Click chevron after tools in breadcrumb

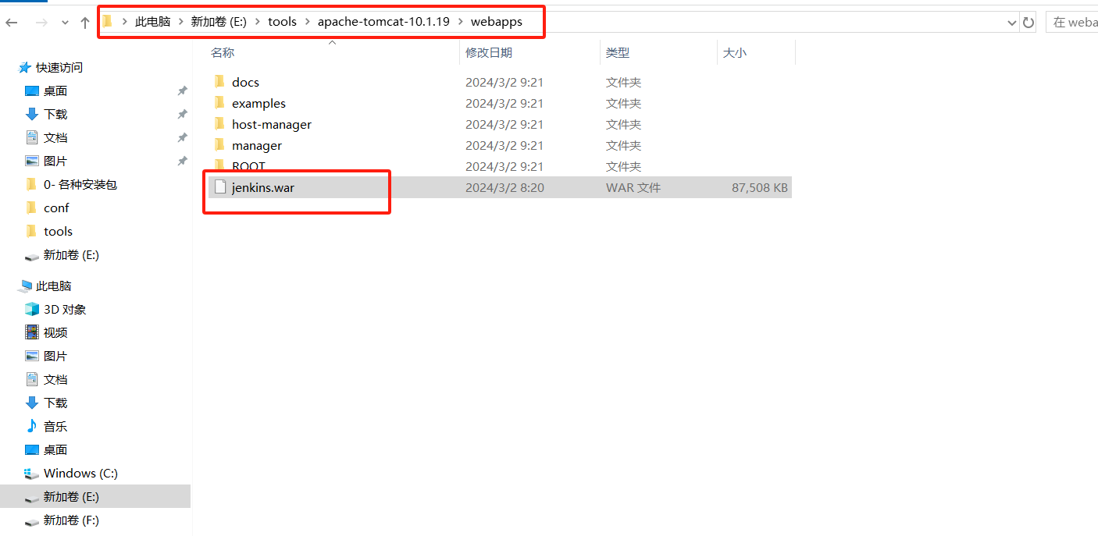point(307,22)
